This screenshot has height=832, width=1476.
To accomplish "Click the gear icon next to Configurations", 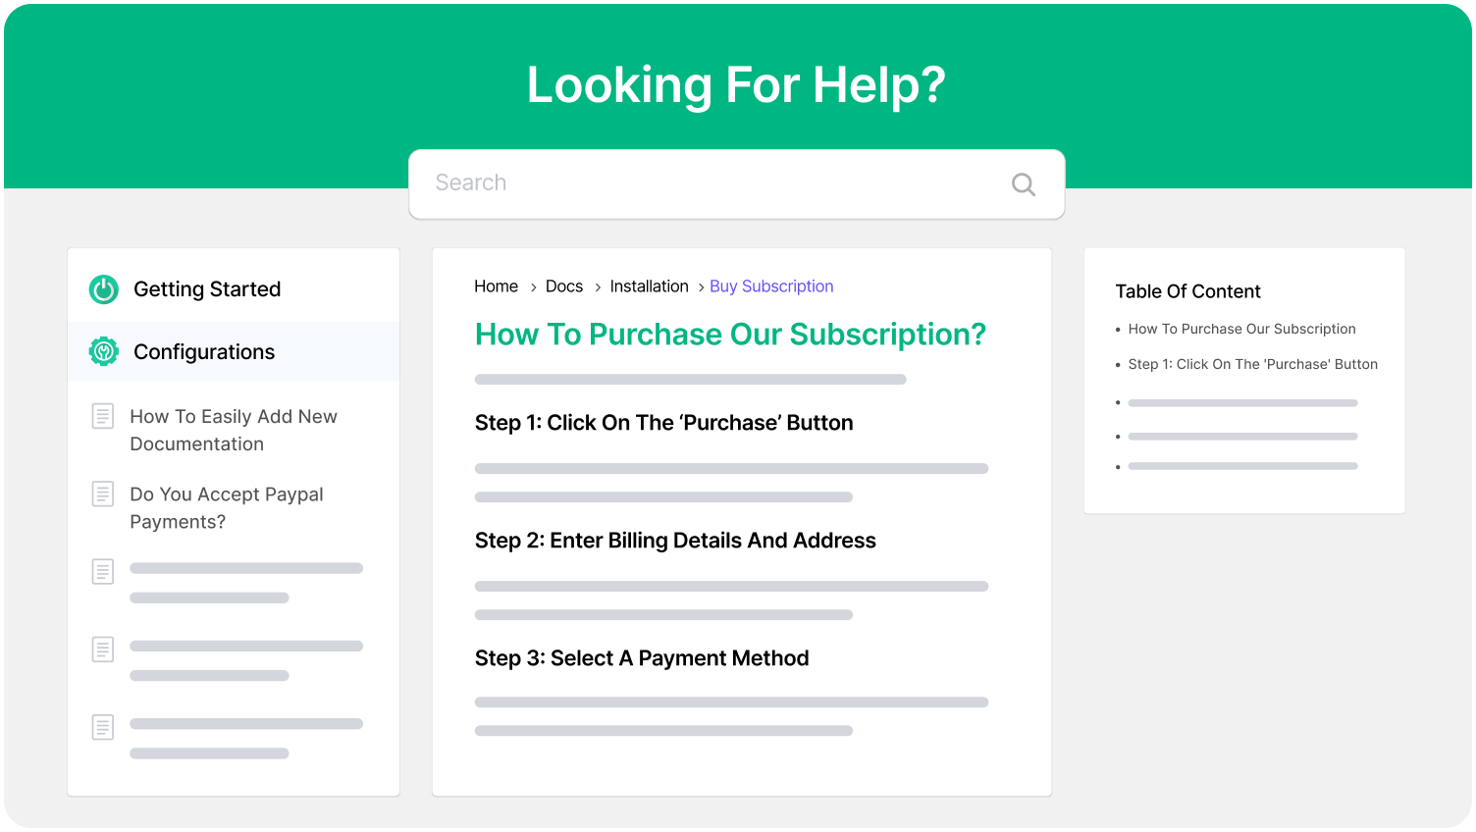I will point(102,351).
